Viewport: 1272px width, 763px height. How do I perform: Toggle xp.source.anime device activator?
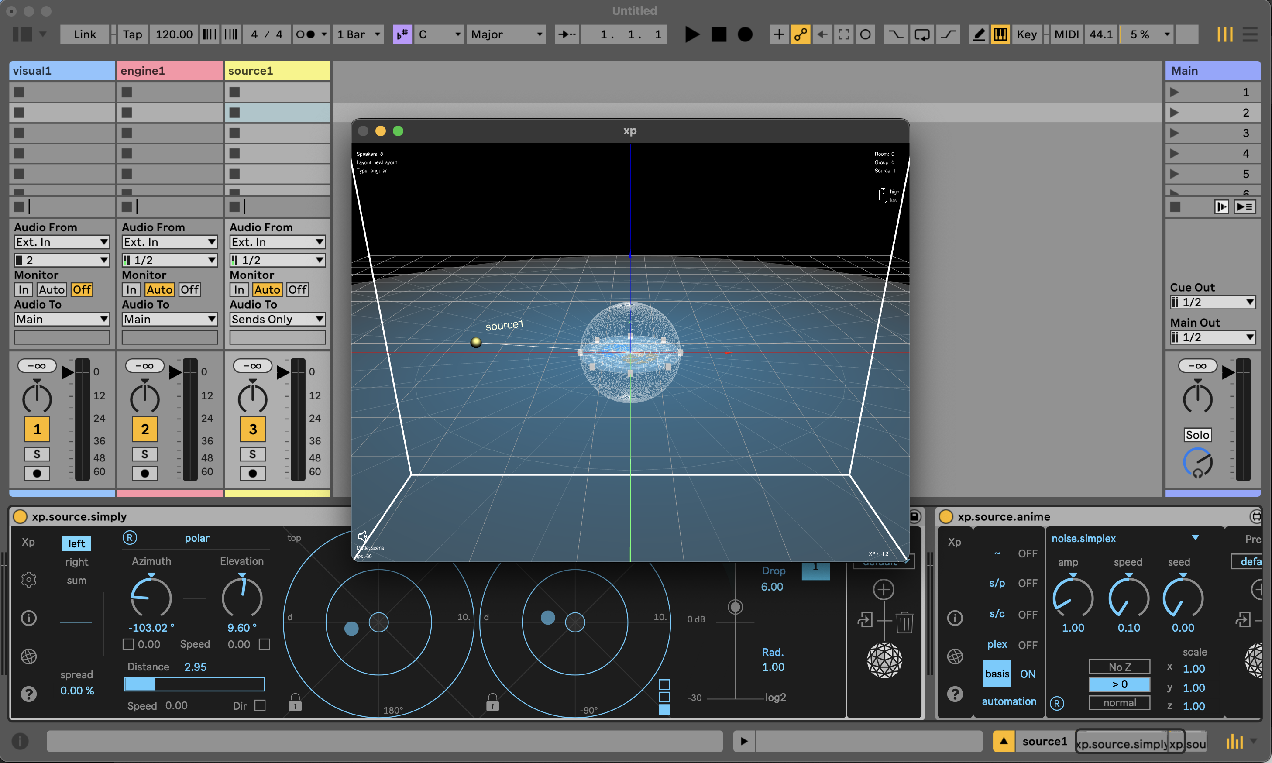click(946, 517)
